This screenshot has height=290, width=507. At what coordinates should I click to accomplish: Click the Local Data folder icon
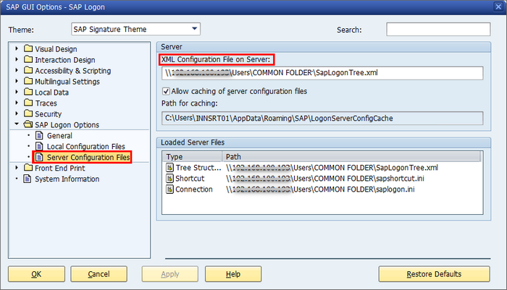pos(28,92)
